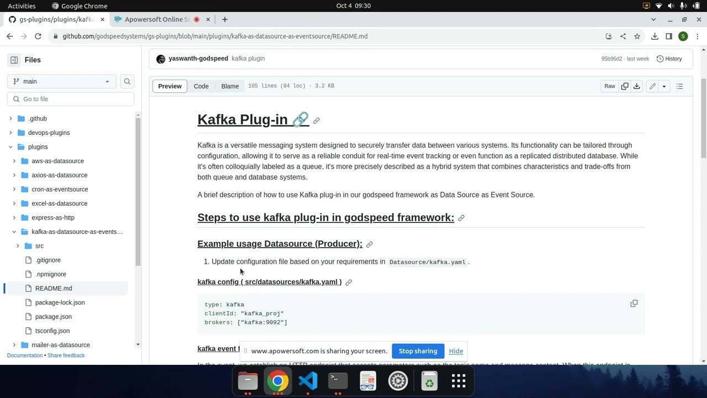Image resolution: width=707 pixels, height=398 pixels.
Task: Collapse the plugins folder
Action: coord(10,146)
